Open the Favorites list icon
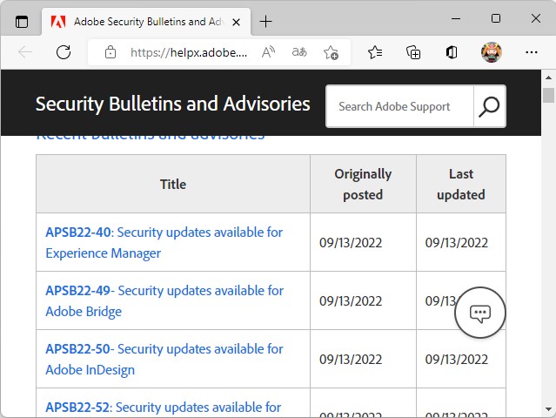The height and width of the screenshot is (418, 556). click(375, 52)
